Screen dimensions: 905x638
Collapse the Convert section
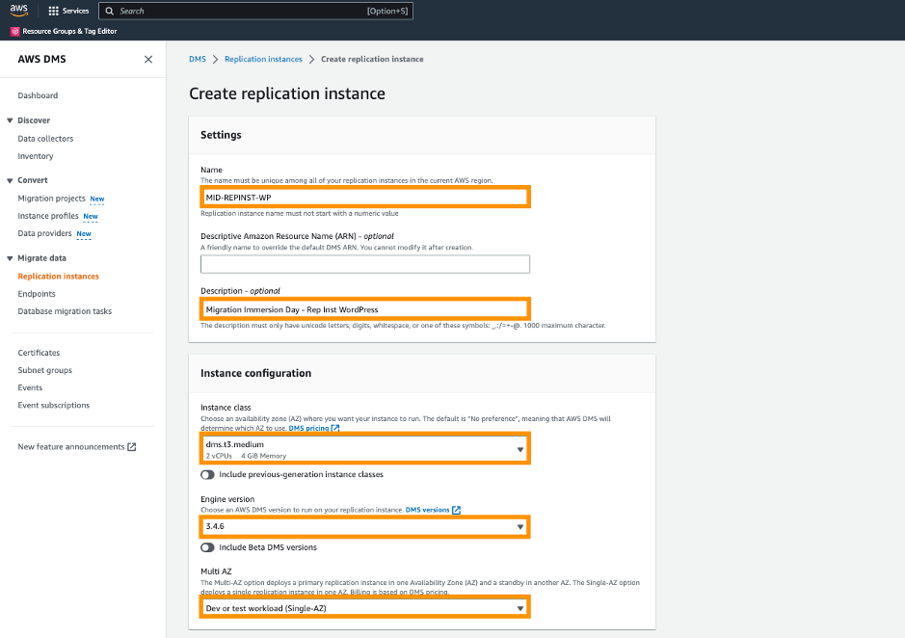pos(10,181)
